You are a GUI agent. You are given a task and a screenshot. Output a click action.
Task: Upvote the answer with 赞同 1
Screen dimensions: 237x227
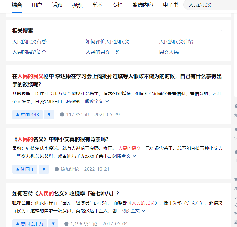click(25, 169)
